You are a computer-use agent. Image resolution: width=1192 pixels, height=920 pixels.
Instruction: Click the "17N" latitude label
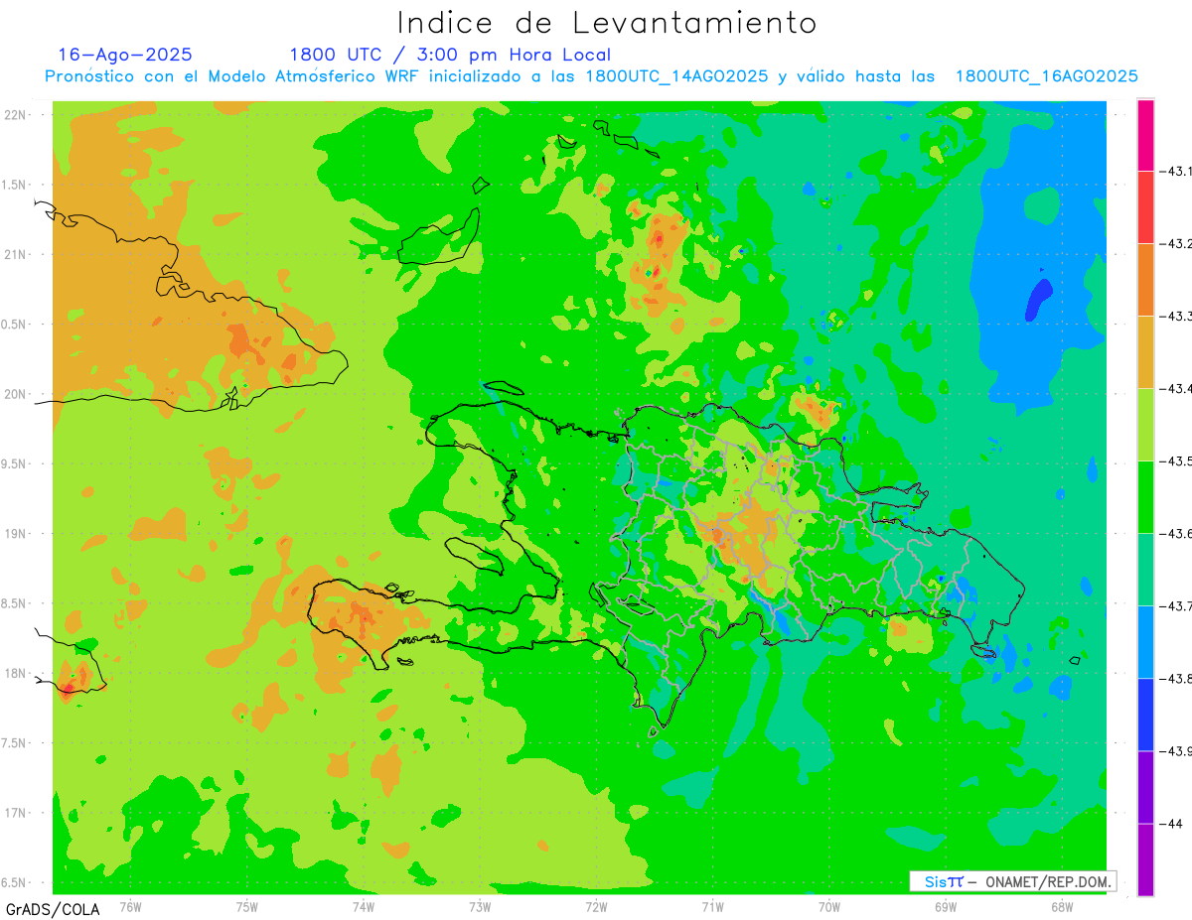17,813
